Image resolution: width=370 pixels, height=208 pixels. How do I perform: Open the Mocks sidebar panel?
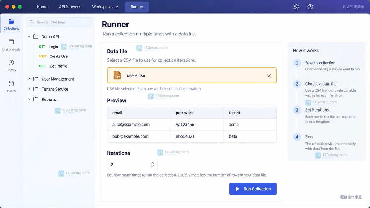tap(11, 86)
